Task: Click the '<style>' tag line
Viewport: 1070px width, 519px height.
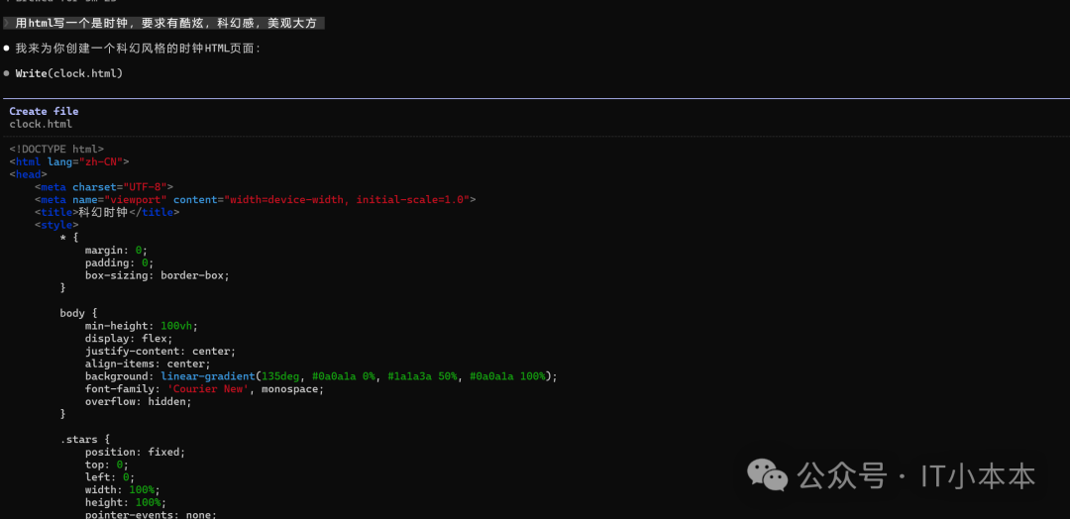Action: click(x=56, y=225)
